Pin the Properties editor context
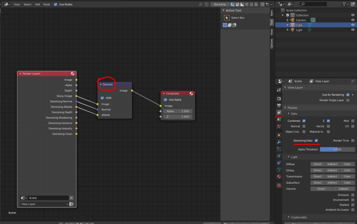357x224 pixels. [353, 81]
